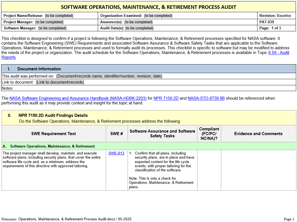Select the Link to document/records placeholder

(60, 82)
